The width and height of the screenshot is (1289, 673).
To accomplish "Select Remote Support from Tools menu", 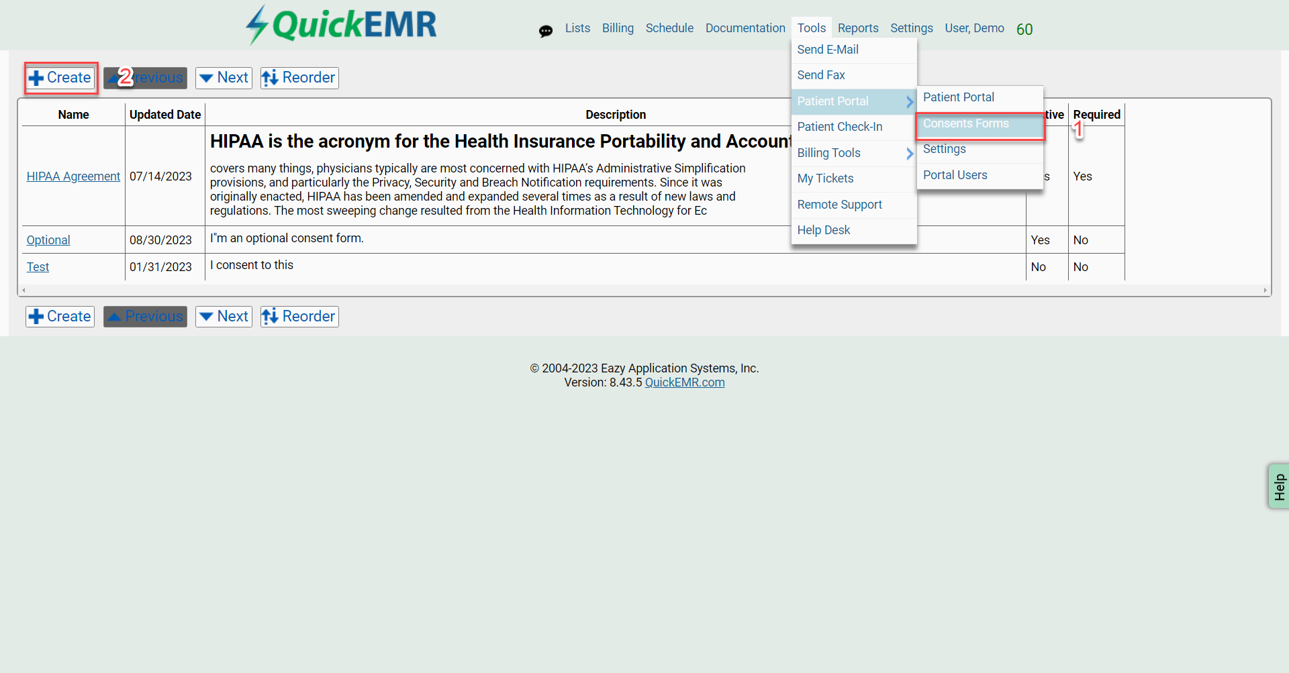I will pos(854,205).
